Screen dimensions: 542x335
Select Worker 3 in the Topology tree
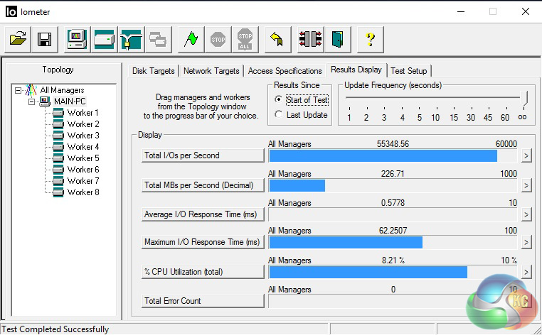[x=83, y=136]
